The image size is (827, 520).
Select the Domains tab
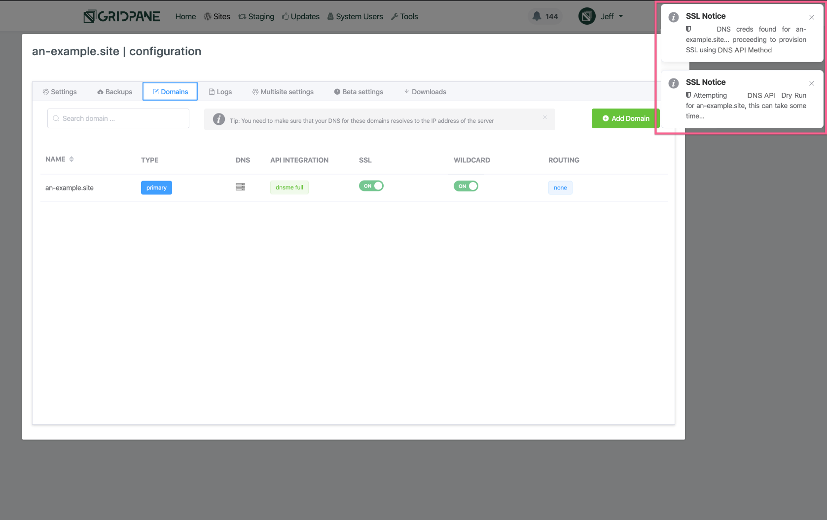click(170, 91)
